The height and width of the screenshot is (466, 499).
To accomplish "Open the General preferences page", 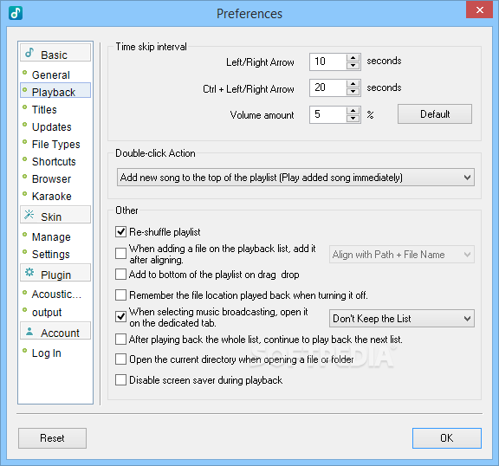I will 50,75.
